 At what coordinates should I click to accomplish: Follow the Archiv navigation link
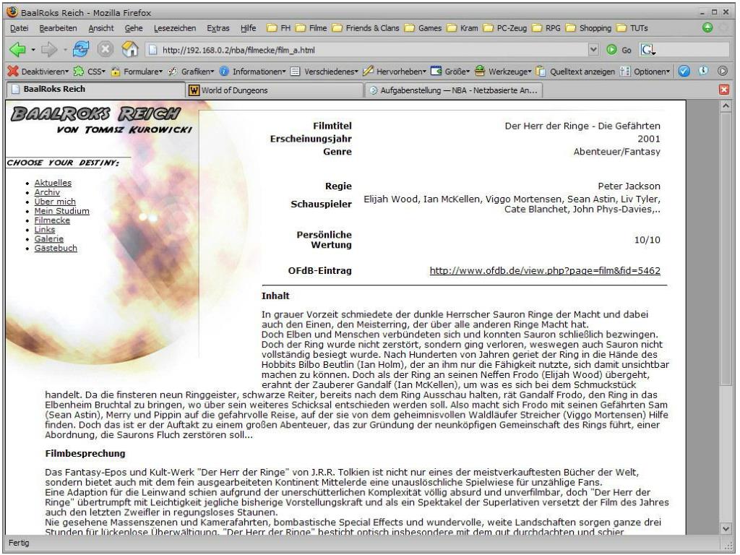pos(47,192)
